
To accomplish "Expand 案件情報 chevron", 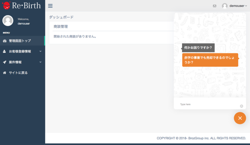I will (40, 62).
